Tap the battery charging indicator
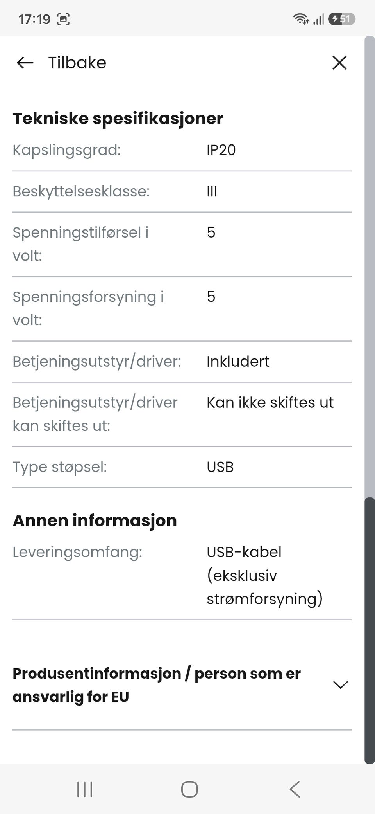This screenshot has height=814, width=375. pyautogui.click(x=342, y=19)
